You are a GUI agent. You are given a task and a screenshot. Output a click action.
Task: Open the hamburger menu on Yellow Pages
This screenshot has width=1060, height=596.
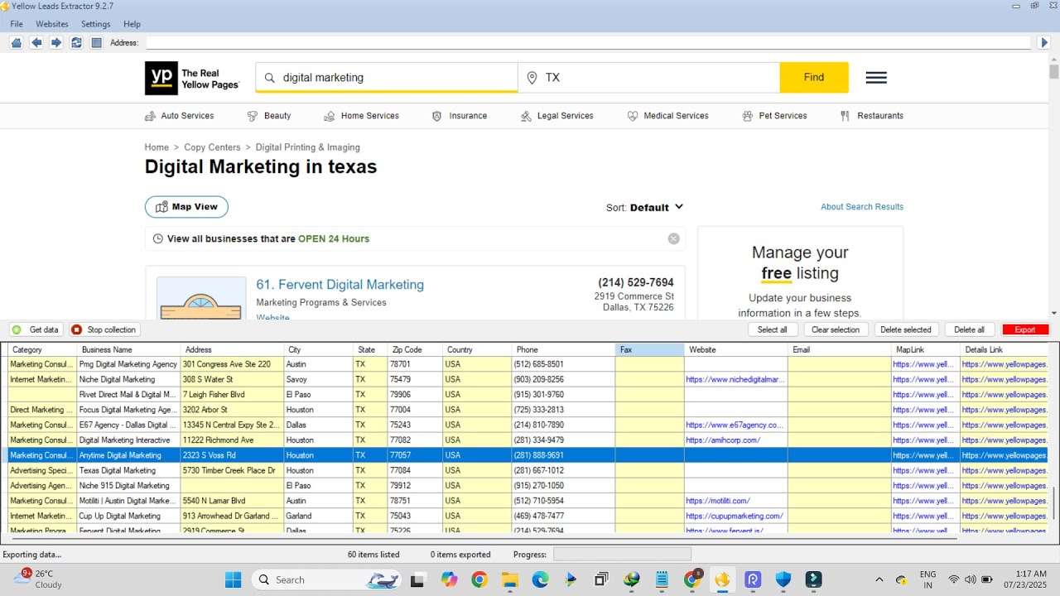876,78
